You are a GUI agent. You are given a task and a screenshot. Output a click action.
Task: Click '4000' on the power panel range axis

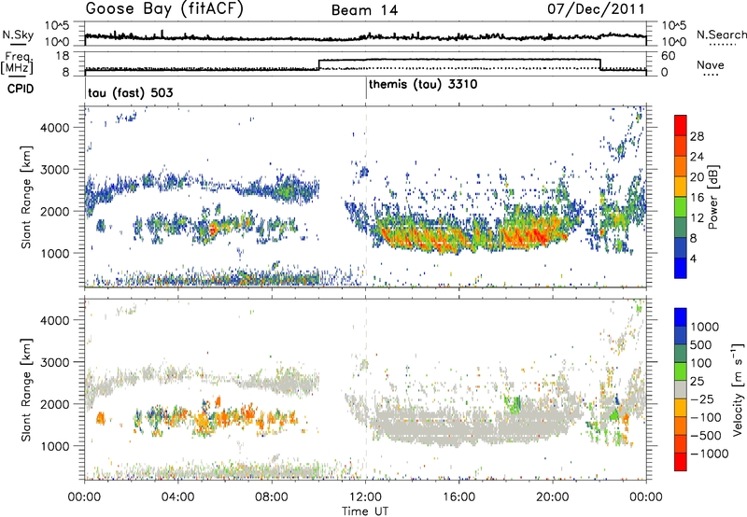[56, 128]
